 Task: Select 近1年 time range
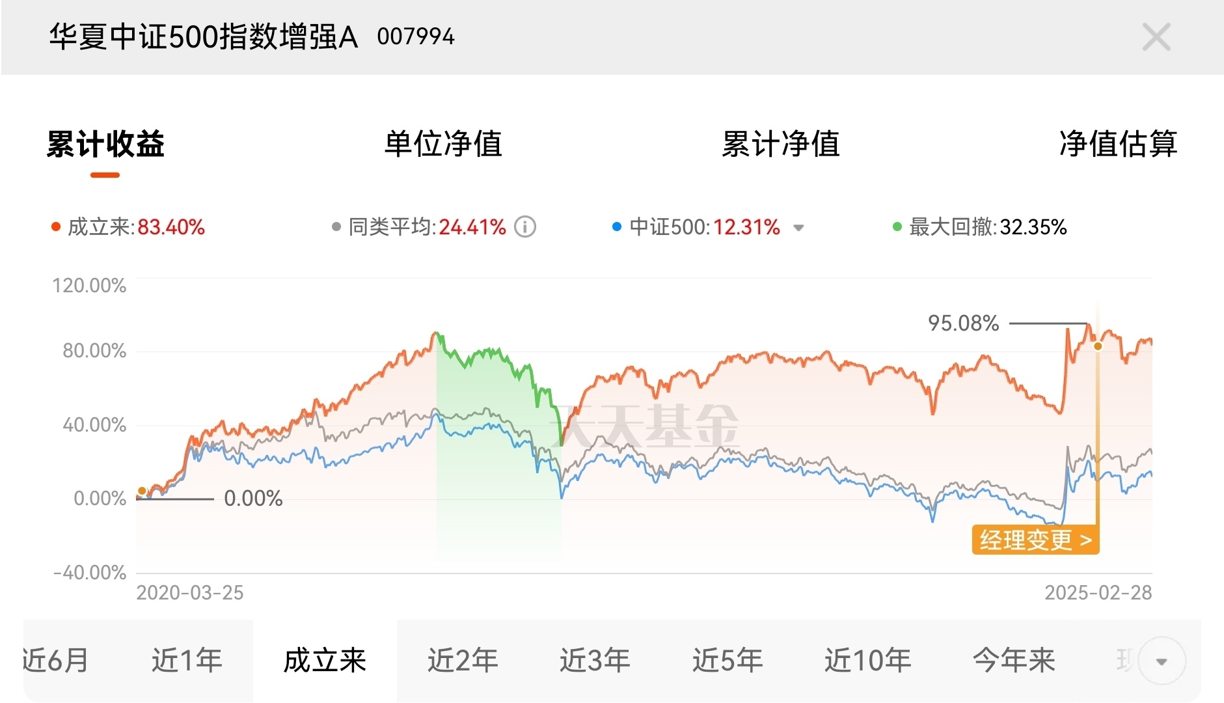187,660
